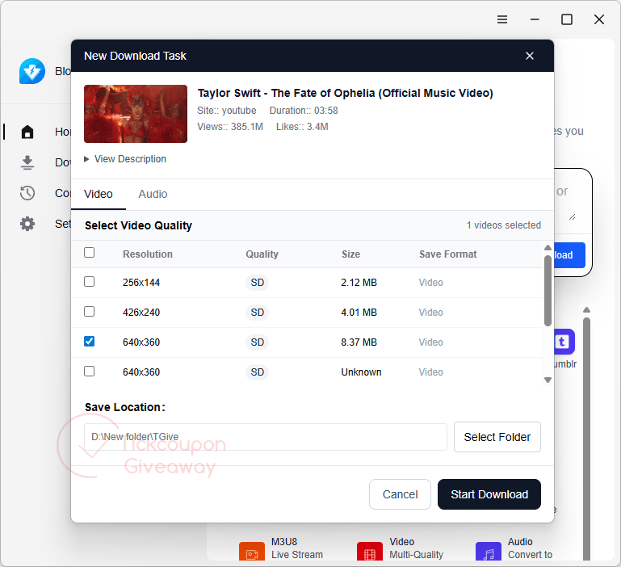Click Video format in 426x240 row

pos(431,313)
